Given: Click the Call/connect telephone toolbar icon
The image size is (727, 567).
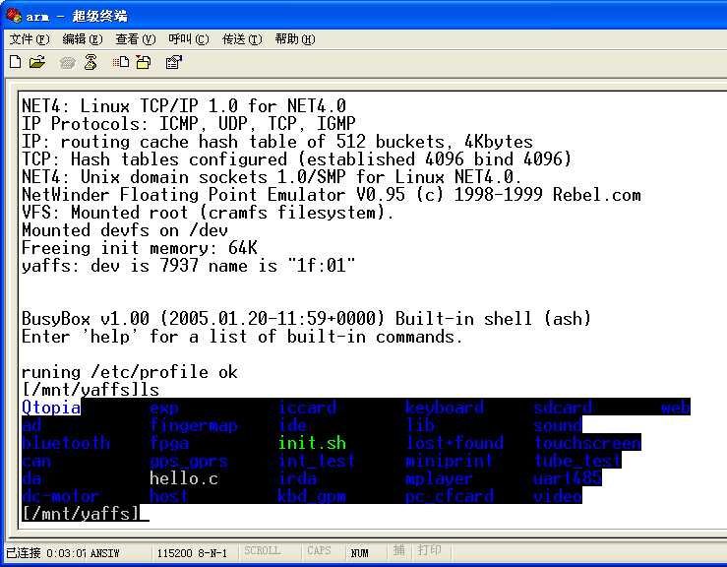Looking at the screenshot, I should [67, 62].
